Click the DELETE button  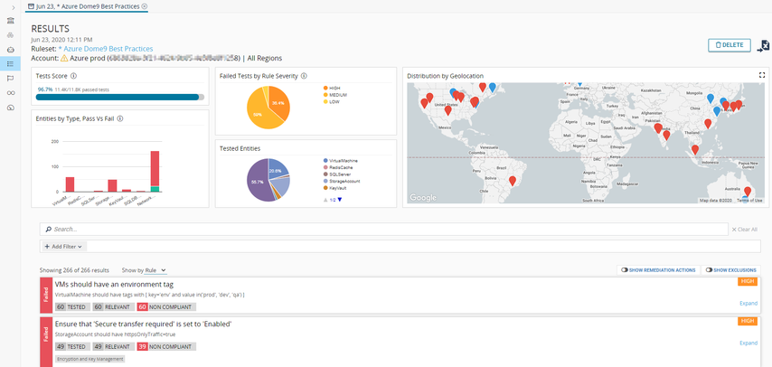730,45
